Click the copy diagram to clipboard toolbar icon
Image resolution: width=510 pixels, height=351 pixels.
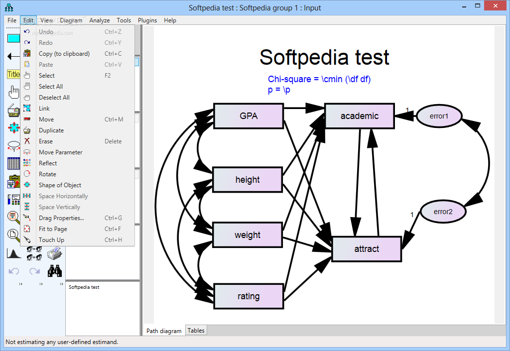(13, 182)
